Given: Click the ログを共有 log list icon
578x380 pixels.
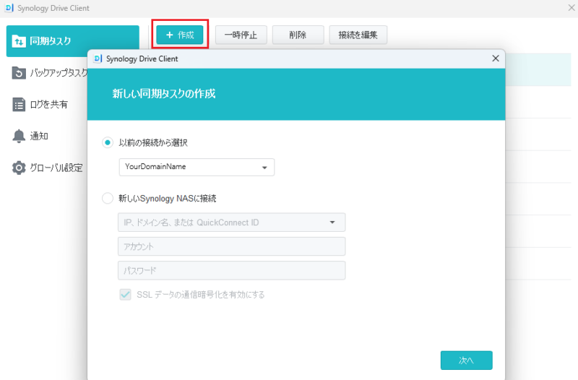Looking at the screenshot, I should click(19, 105).
